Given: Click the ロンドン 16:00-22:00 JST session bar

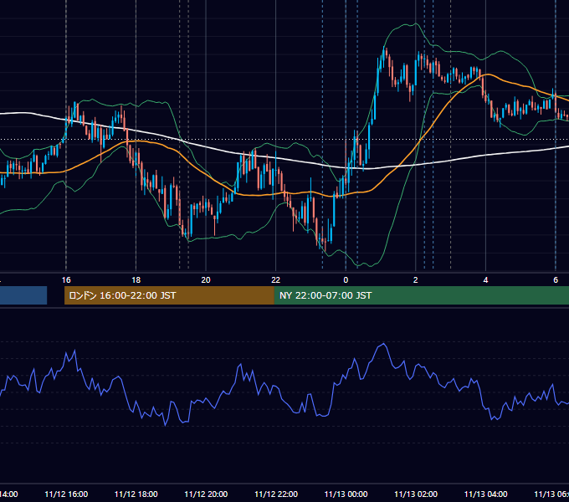Looking at the screenshot, I should [169, 295].
